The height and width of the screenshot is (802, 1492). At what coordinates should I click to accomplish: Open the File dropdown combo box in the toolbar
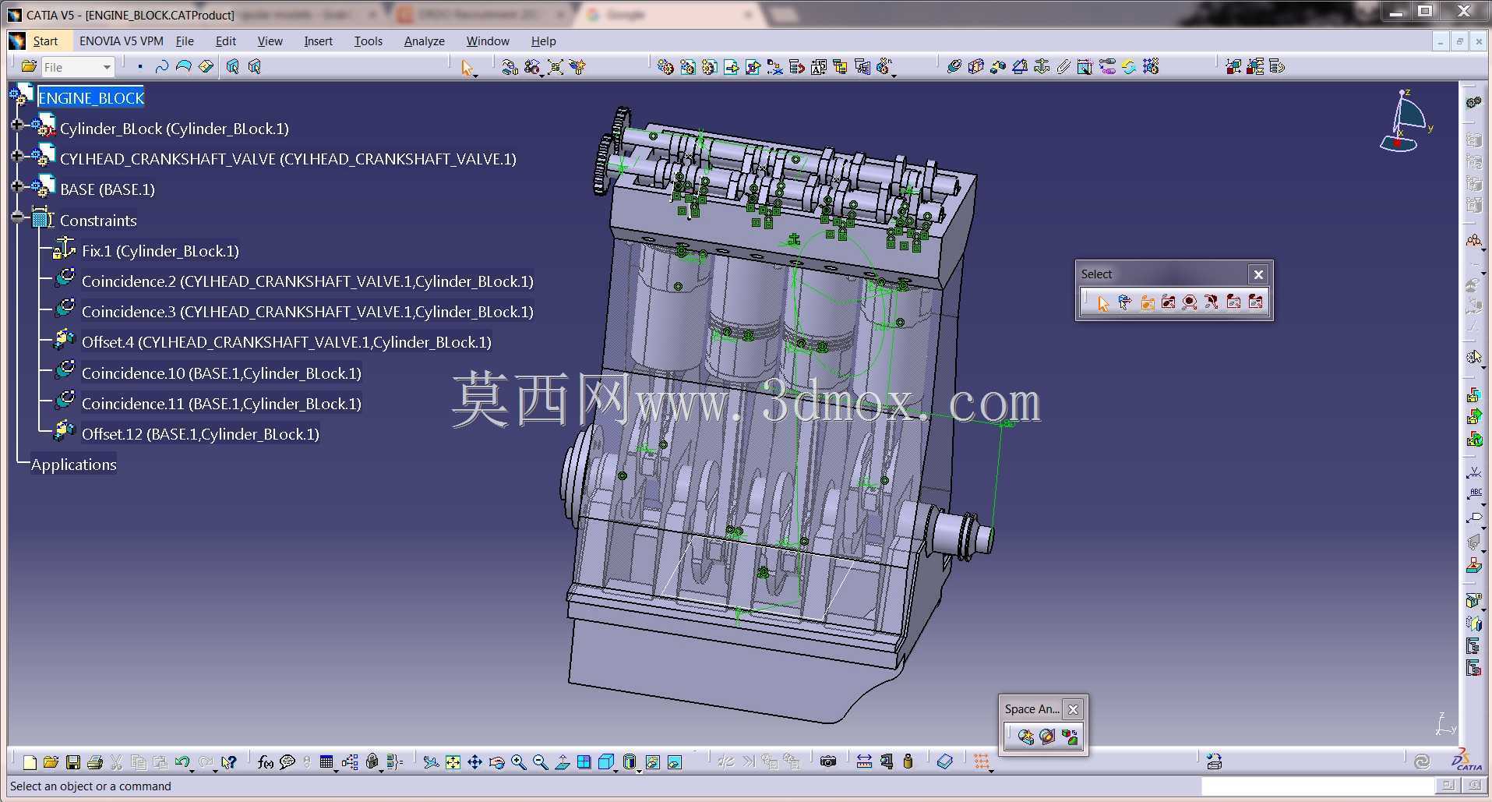(77, 67)
